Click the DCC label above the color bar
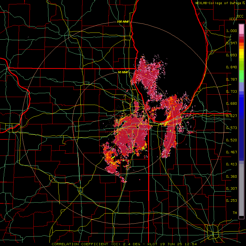The width and height of the screenshot is (246, 246). pos(240,16)
